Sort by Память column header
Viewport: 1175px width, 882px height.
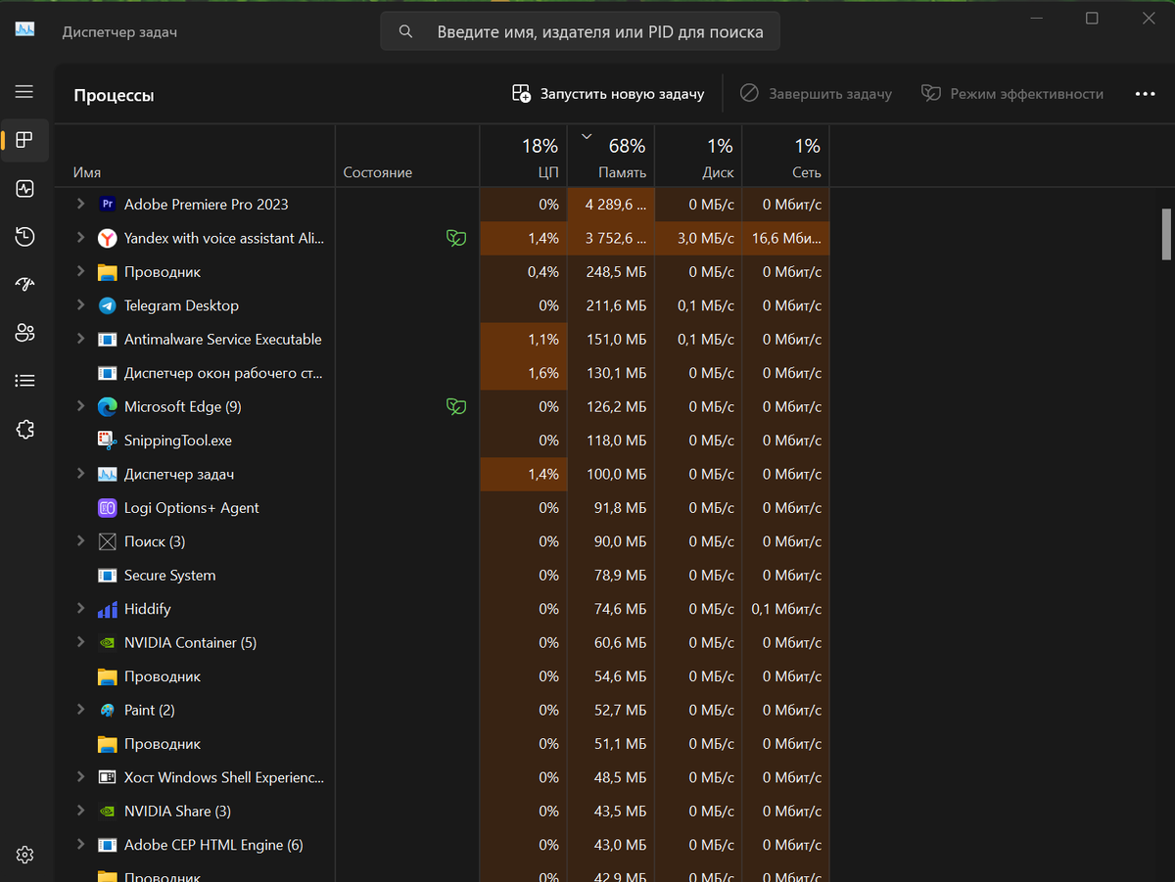point(611,156)
